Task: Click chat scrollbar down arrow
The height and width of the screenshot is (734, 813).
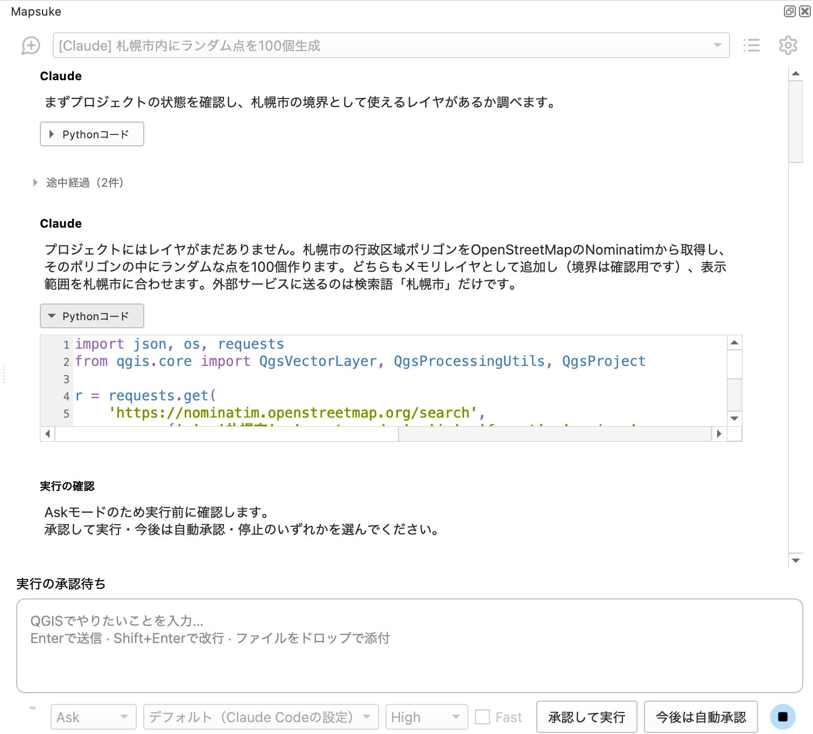Action: pos(796,560)
